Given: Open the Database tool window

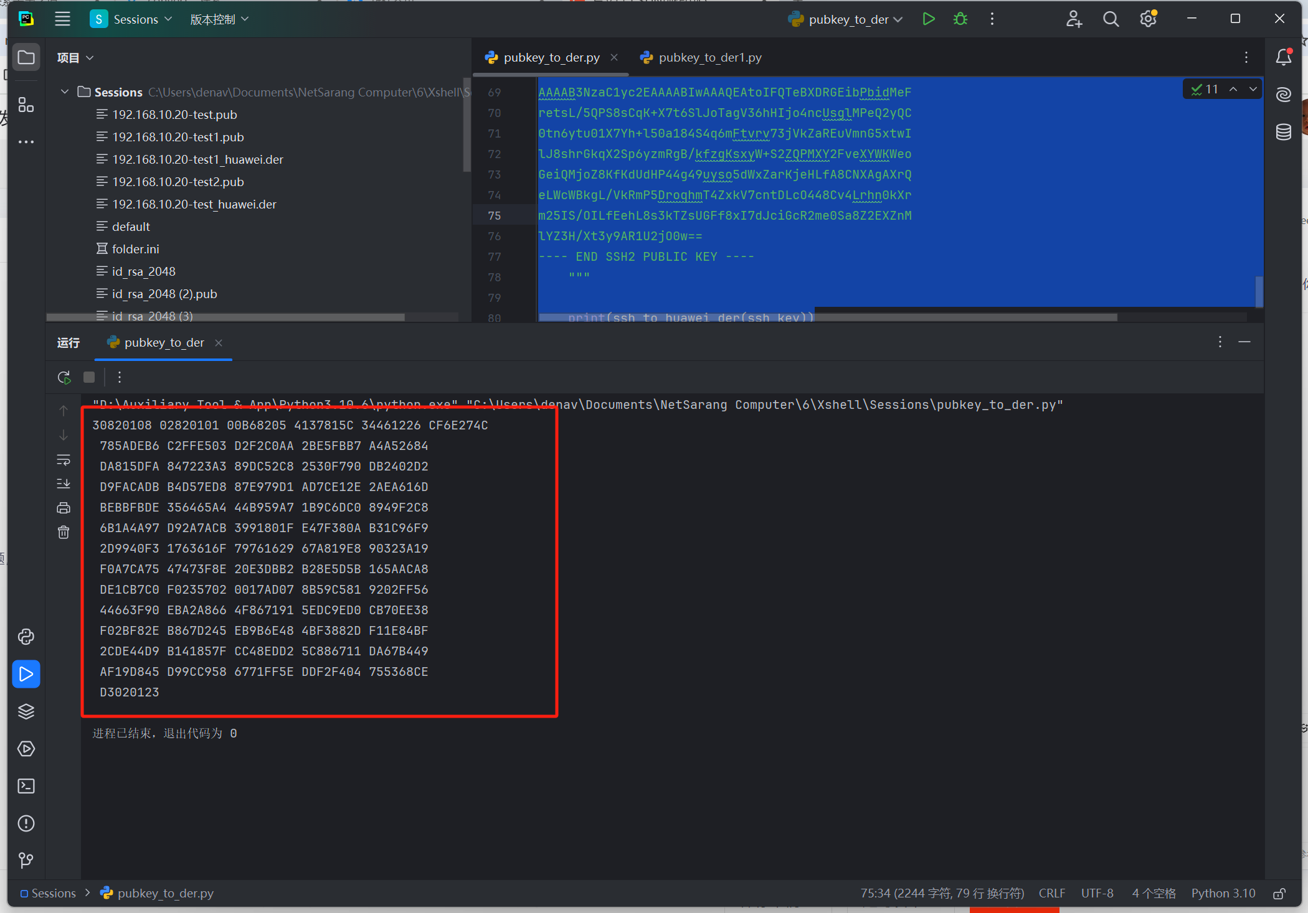Looking at the screenshot, I should tap(1283, 131).
